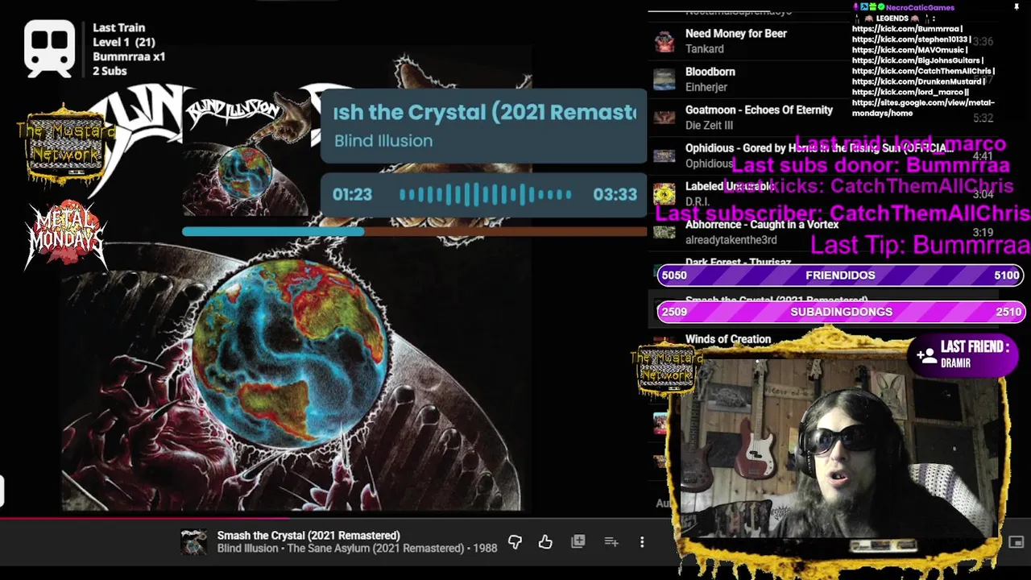1031x580 pixels.
Task: Select Winds of Creation queue item
Action: pyautogui.click(x=728, y=339)
